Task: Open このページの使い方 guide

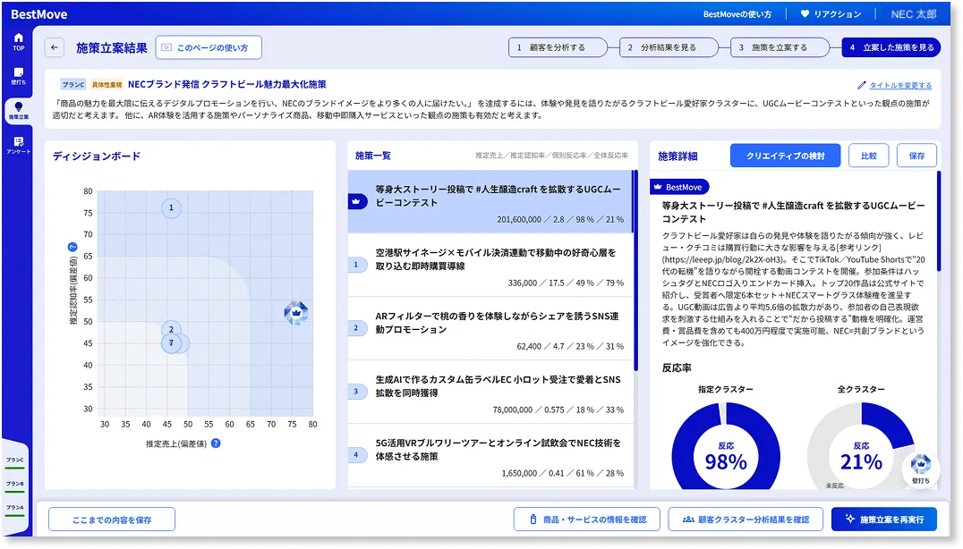Action: 209,47
